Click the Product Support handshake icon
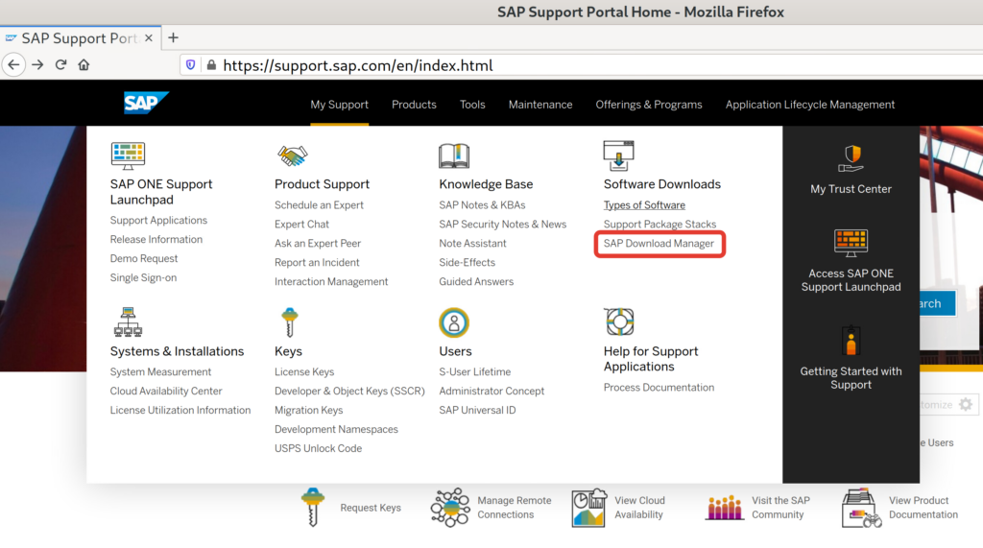The image size is (983, 548). coord(292,155)
